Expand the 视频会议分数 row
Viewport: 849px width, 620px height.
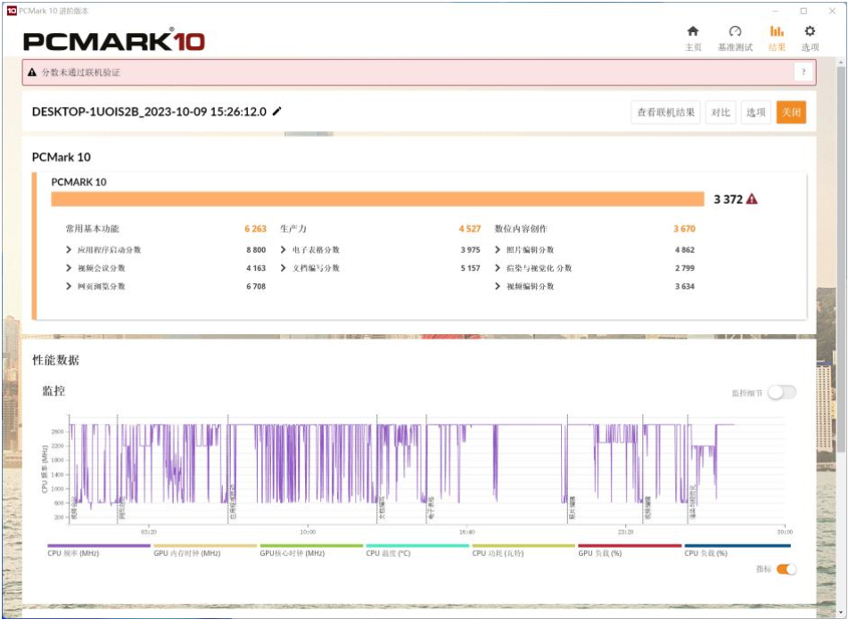tap(70, 268)
